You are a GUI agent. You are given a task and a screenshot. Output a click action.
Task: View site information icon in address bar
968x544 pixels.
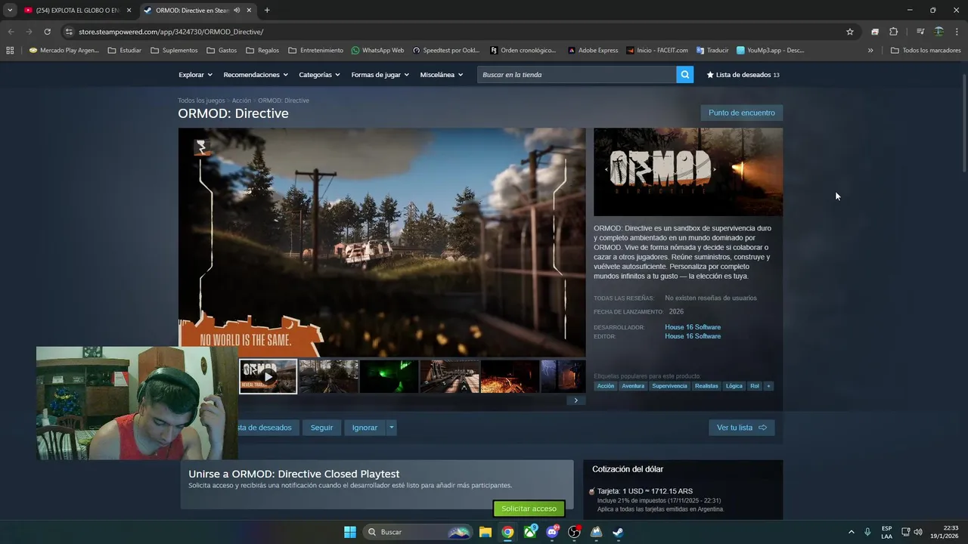tap(69, 32)
